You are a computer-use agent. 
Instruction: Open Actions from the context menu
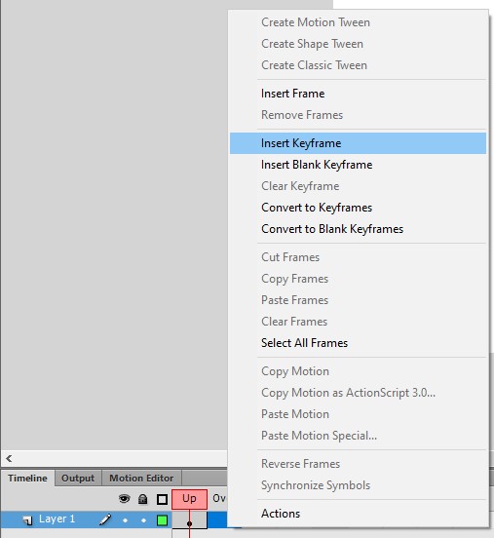(358, 514)
